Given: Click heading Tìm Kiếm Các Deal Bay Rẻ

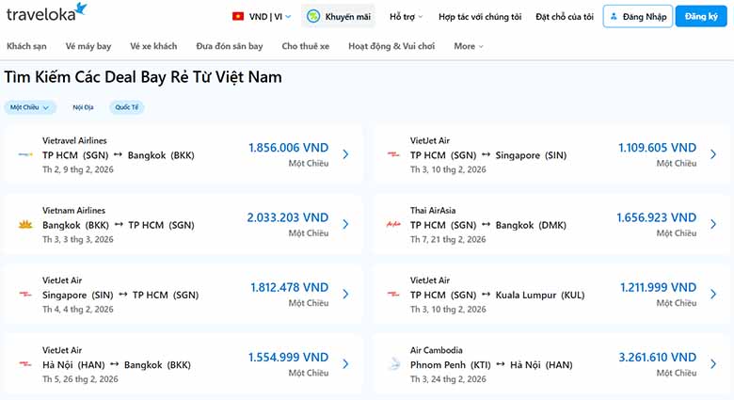Looking at the screenshot, I should click(143, 77).
